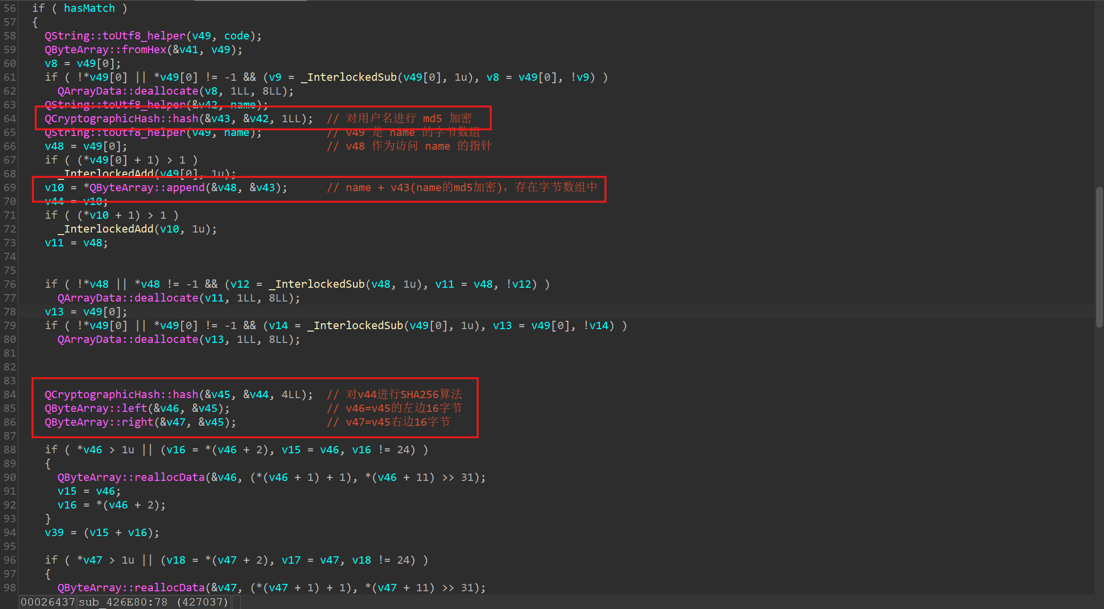1104x609 pixels.
Task: Click the vertical scrollbar thumb
Action: pyautogui.click(x=1100, y=256)
